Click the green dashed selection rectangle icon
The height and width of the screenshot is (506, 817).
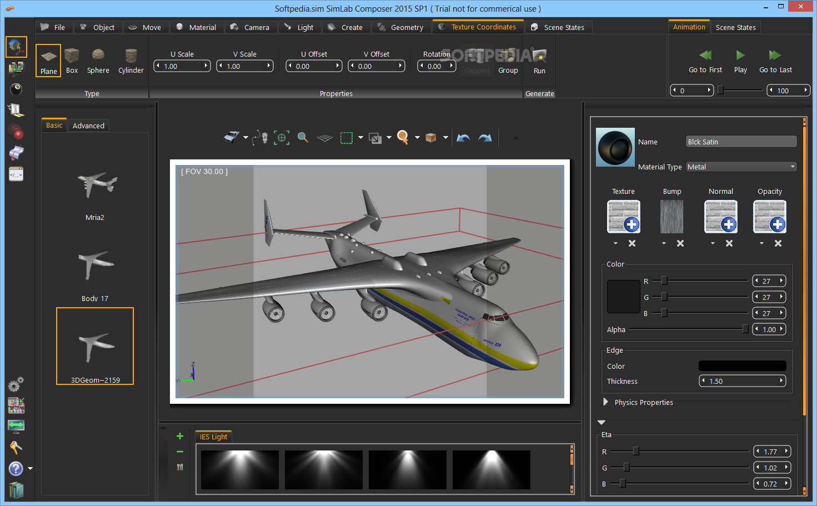tap(347, 138)
